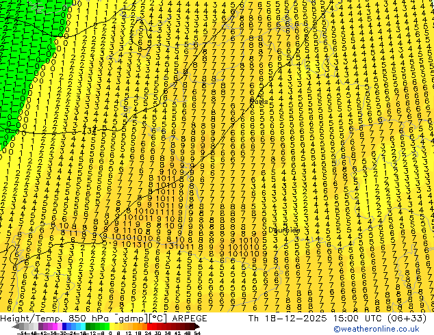Click the grey left arrow end of the legend
Image resolution: width=434 pixels, height=335 pixels.
pyautogui.click(x=15, y=326)
